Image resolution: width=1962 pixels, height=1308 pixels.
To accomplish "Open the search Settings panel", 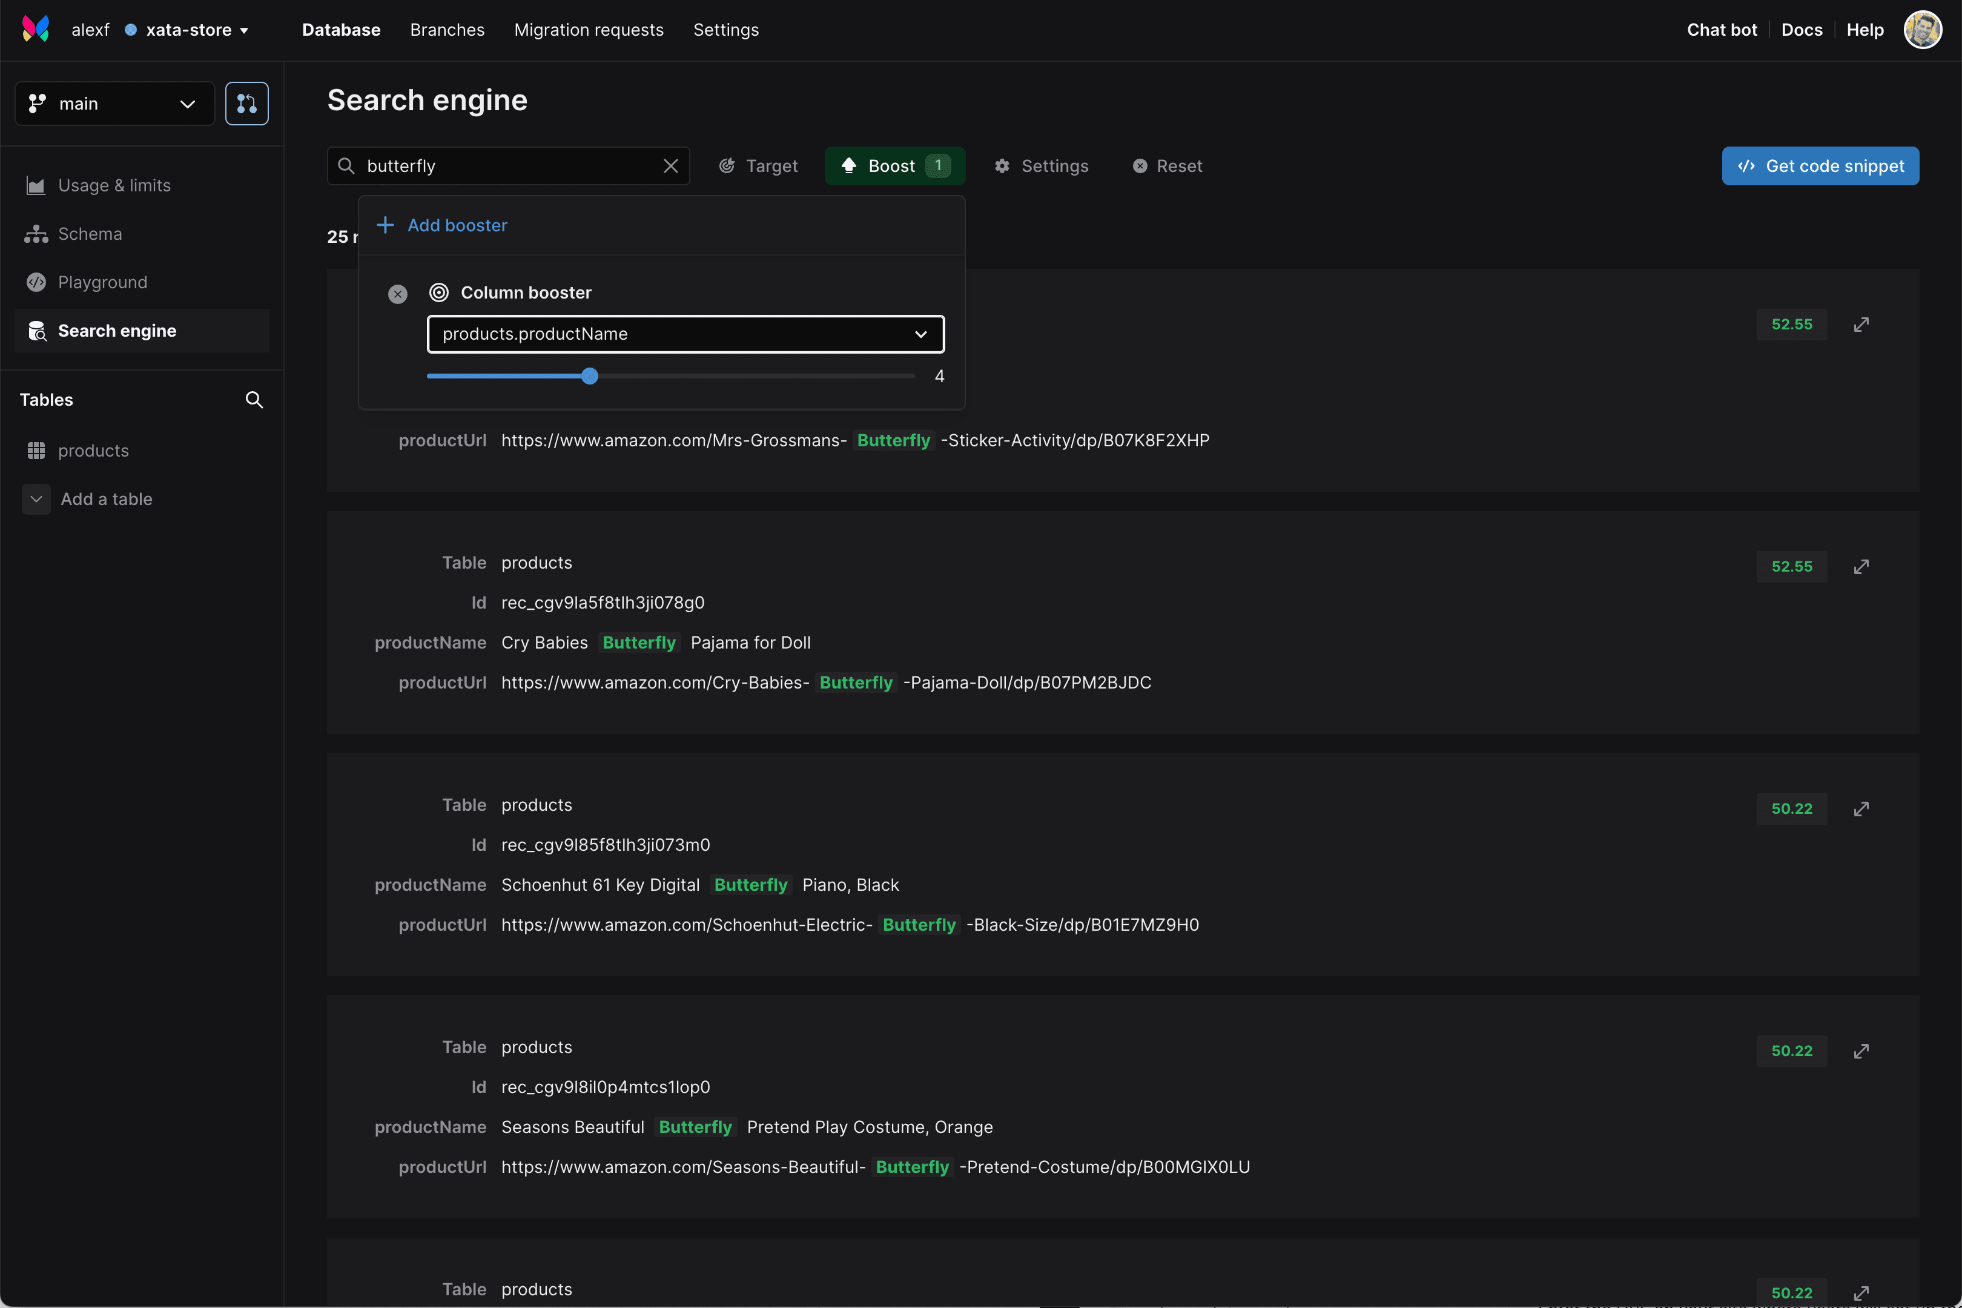I will tap(1041, 166).
